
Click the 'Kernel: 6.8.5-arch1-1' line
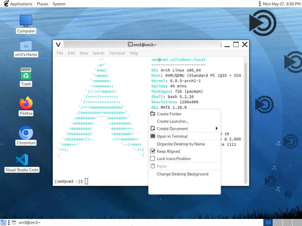pyautogui.click(x=176, y=81)
